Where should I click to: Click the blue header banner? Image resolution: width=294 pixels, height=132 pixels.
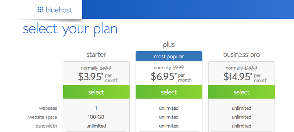click(188, 9)
